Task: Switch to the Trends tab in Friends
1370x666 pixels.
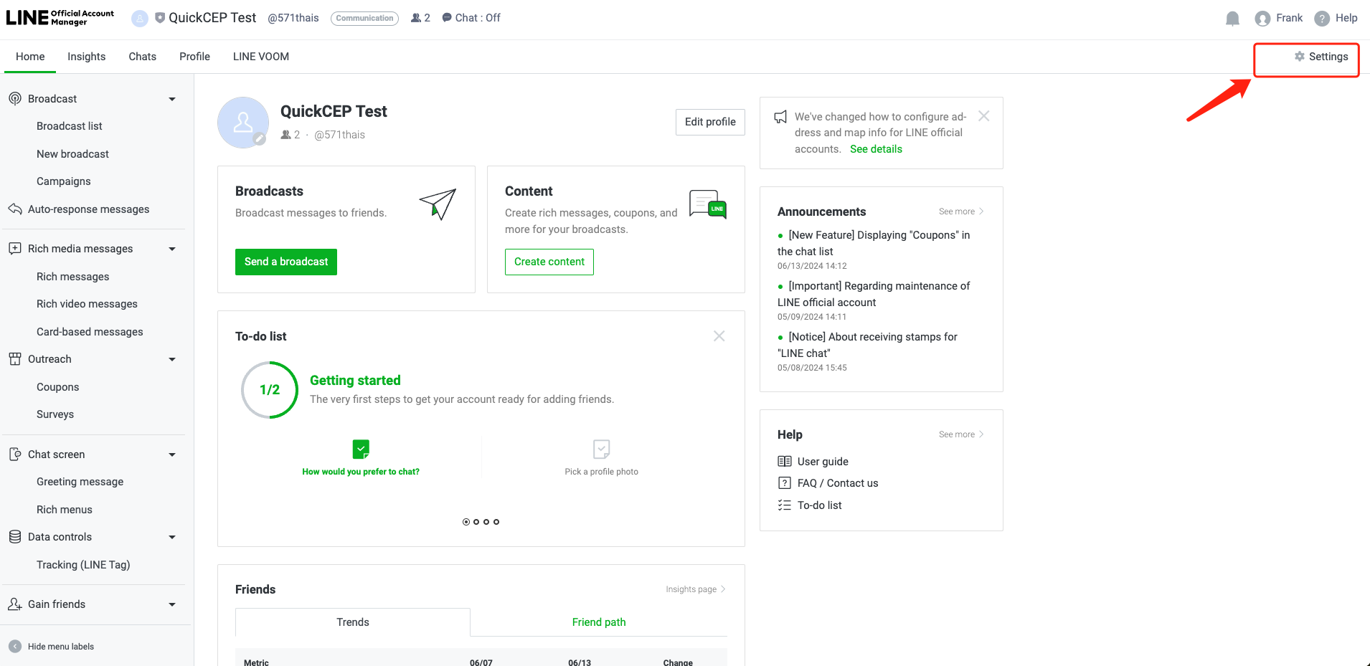Action: point(353,622)
